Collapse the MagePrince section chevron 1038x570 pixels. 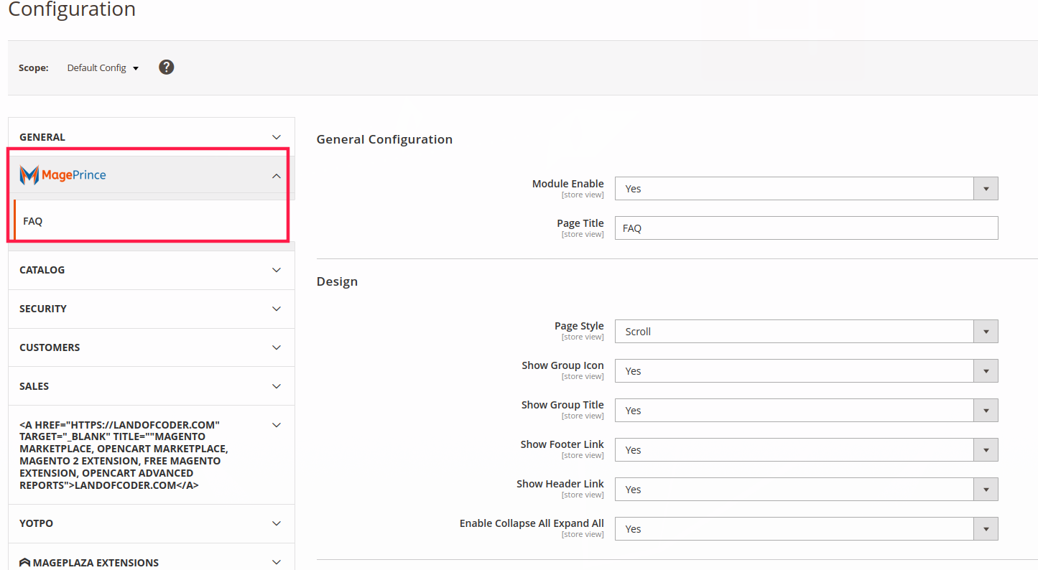(277, 176)
